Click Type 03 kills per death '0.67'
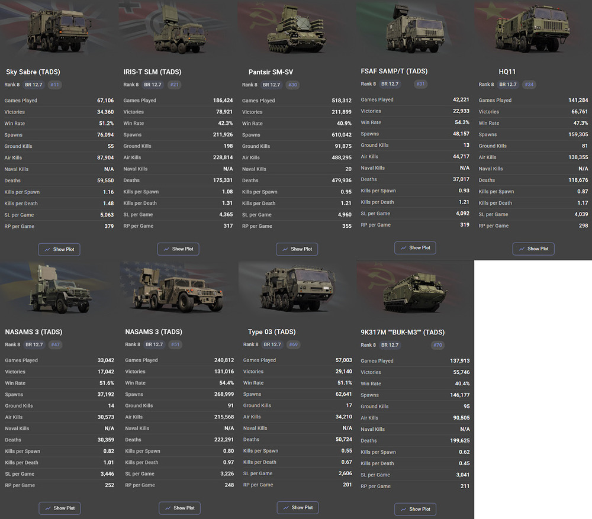This screenshot has width=592, height=519. pos(346,462)
